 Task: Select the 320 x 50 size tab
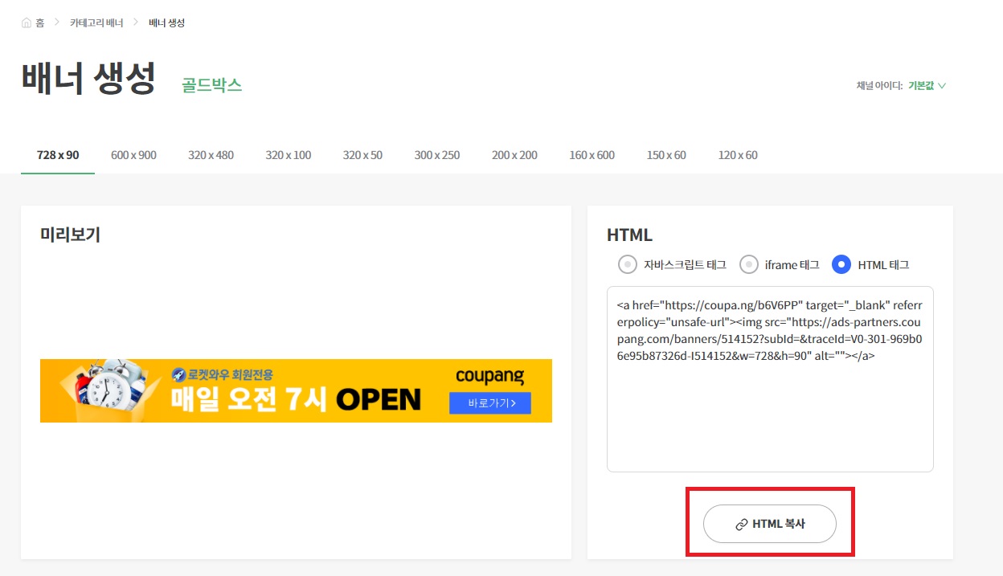[x=362, y=155]
